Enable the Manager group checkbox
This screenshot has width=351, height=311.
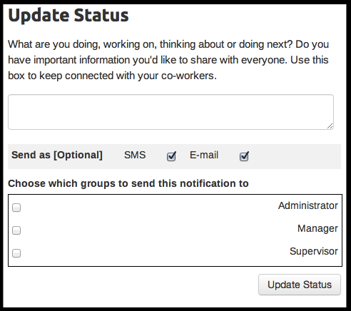[16, 230]
